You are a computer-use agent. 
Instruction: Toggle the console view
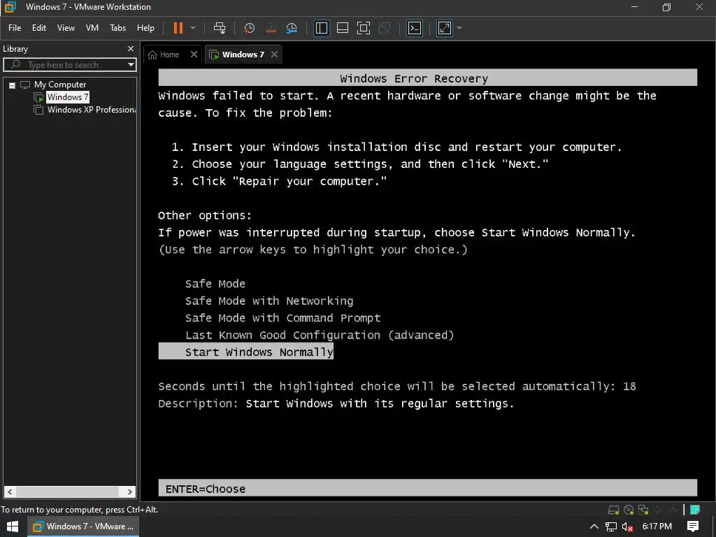tap(414, 28)
